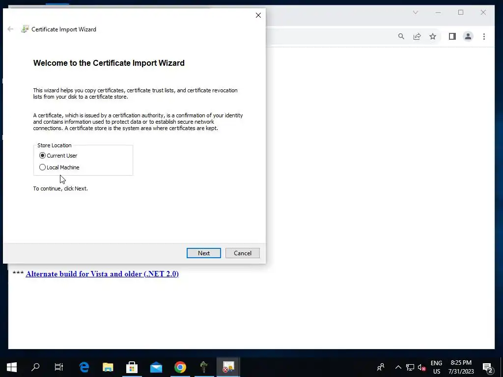Open Task View from taskbar
503x377 pixels.
pyautogui.click(x=59, y=367)
